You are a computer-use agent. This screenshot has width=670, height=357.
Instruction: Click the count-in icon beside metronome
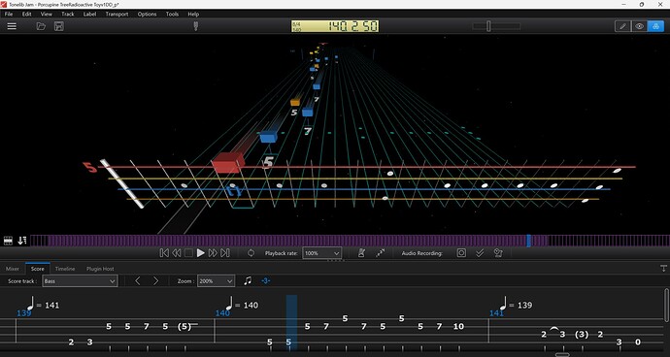point(381,253)
